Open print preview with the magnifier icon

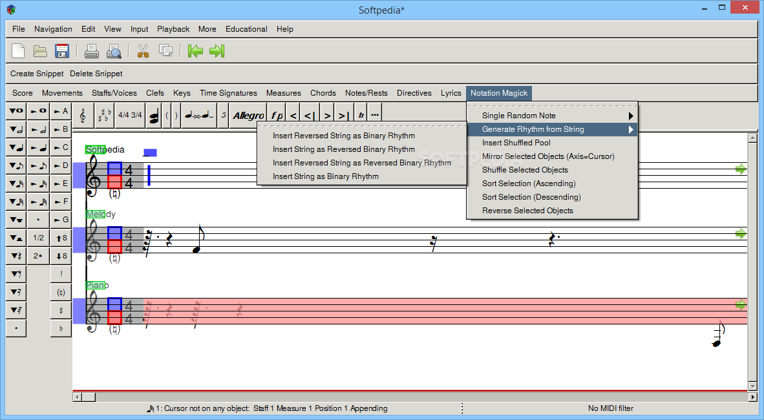(114, 50)
